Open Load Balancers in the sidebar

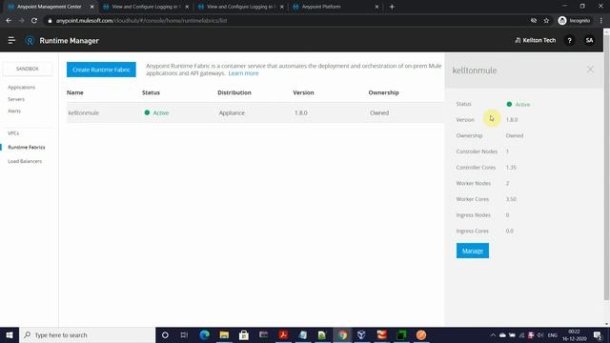coord(25,161)
